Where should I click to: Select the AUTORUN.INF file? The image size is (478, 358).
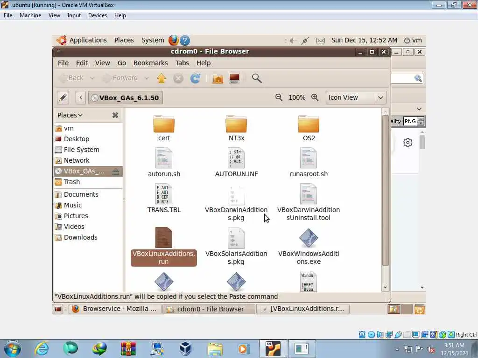236,162
